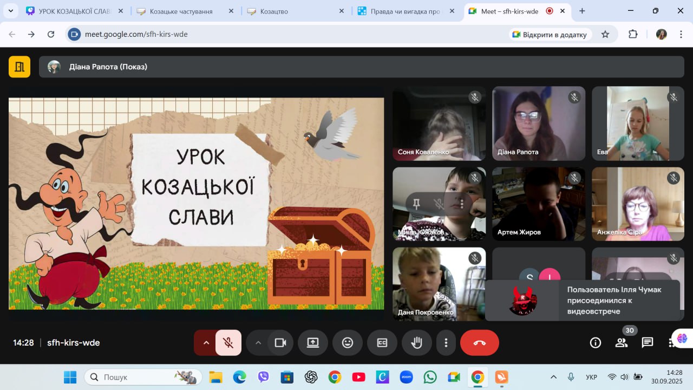
Task: Raise hand in the meeting
Action: (x=416, y=343)
